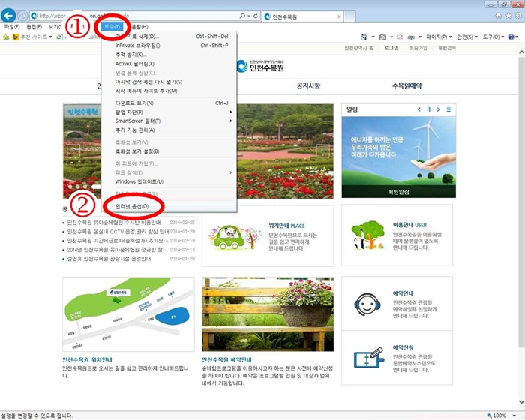Click the blue Help question mark icon
Image resolution: width=525 pixels, height=420 pixels.
511,37
